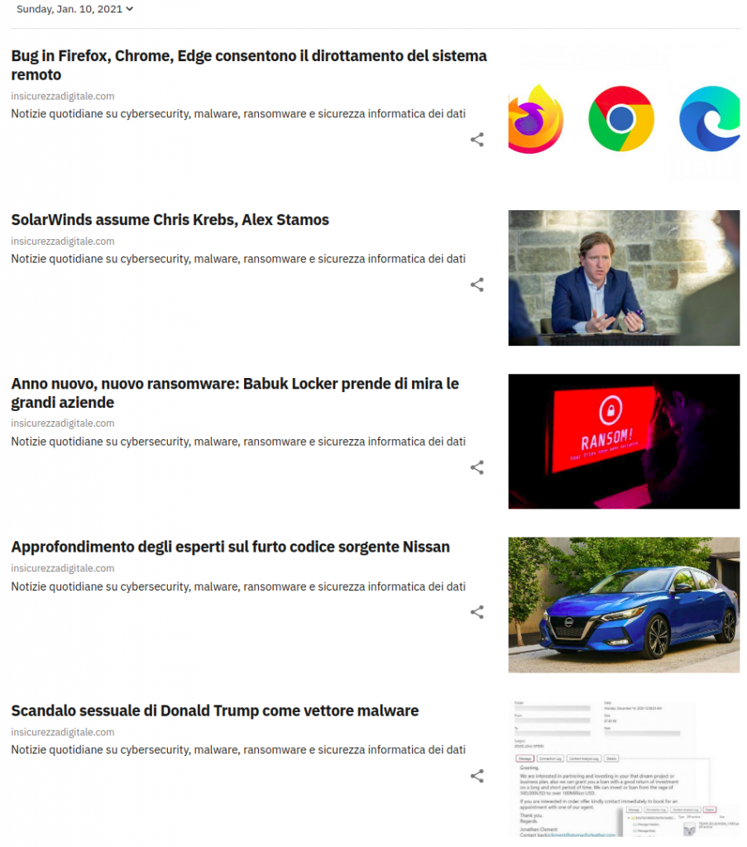Open headline about Nissan codice sorgente
The image size is (747, 847).
231,547
